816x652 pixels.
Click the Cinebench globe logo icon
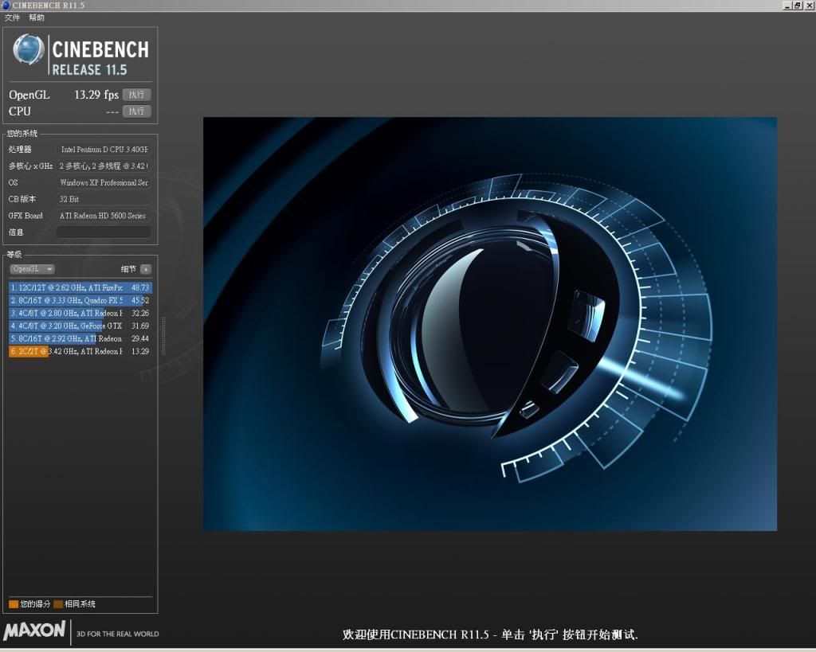[x=29, y=50]
